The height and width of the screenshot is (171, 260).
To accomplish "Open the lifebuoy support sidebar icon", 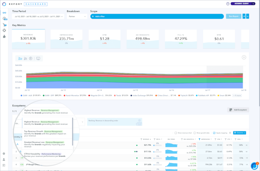I will coord(4,30).
